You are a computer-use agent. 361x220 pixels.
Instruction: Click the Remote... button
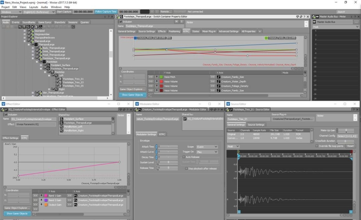pos(166,11)
